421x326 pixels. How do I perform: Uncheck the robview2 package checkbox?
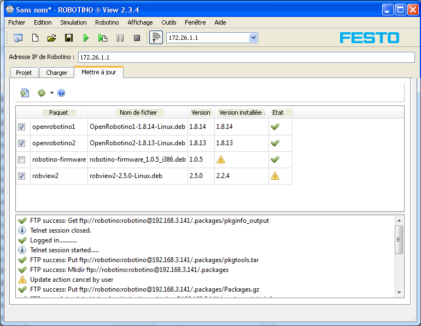tap(22, 176)
